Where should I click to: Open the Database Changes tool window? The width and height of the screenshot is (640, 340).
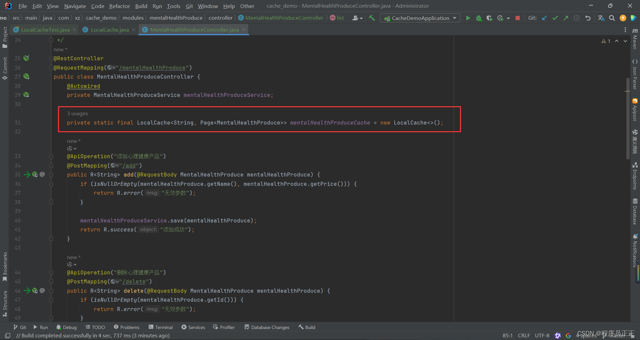click(267, 327)
